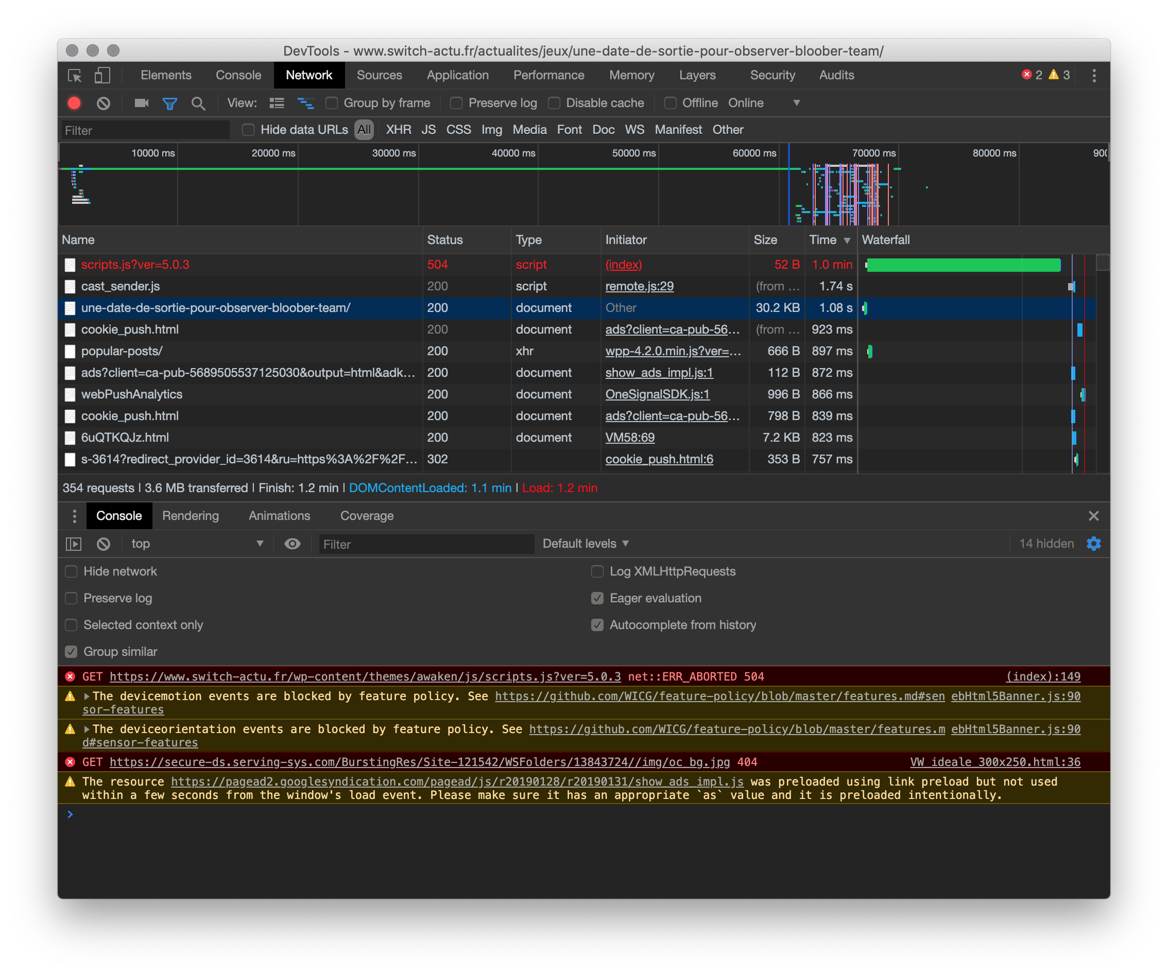
Task: Enable the Disable cache checkbox
Action: pos(554,103)
